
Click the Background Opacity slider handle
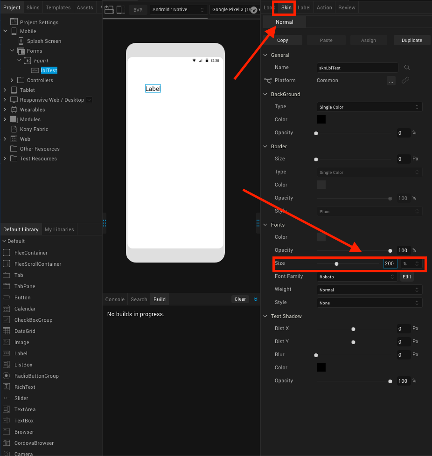(x=316, y=133)
